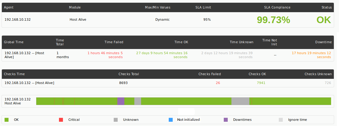Click the Checks Failed value 26

(x=218, y=83)
